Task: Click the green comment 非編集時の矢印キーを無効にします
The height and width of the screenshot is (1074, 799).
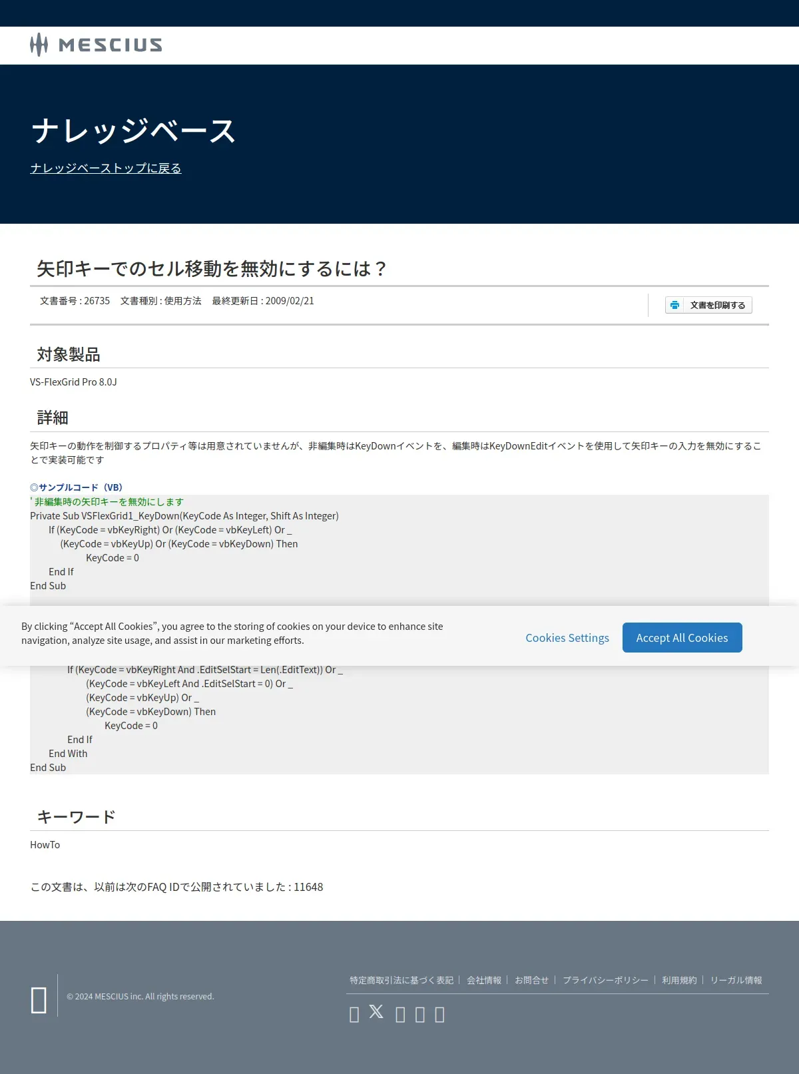Action: (x=109, y=502)
